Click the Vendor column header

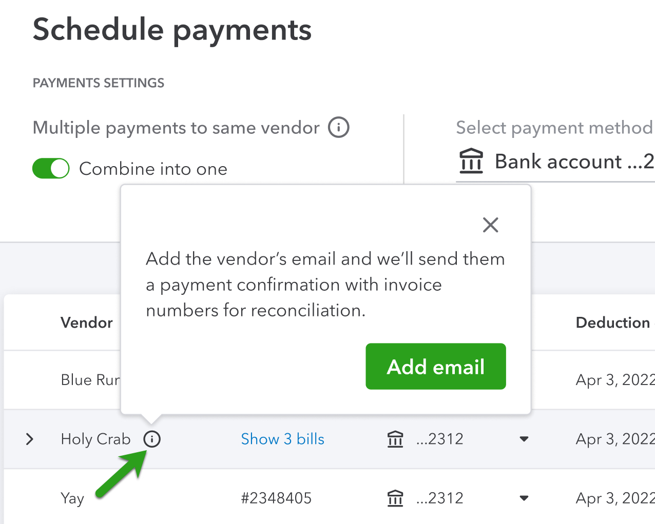click(87, 323)
